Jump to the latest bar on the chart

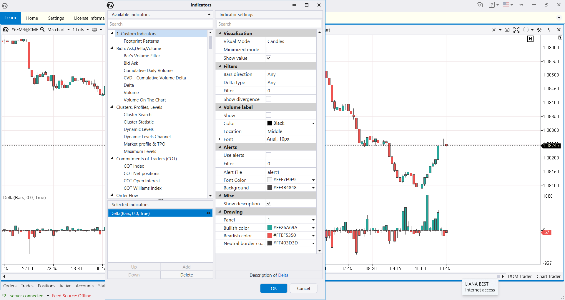click(530, 39)
